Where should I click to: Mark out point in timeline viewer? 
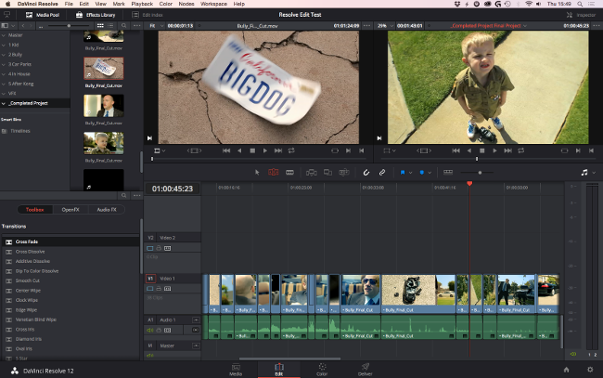(x=591, y=150)
